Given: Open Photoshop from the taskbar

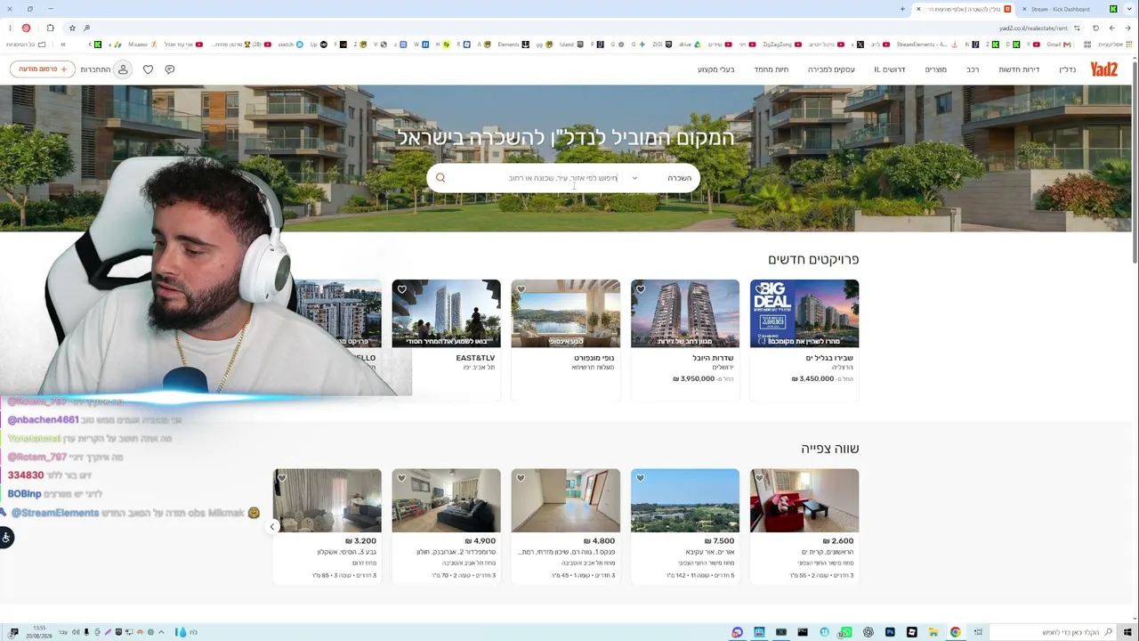Looking at the screenshot, I should 890,632.
